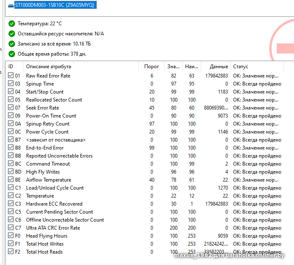Click data value 9059 in Head Flying Hours row
The image size is (294, 265).
pyautogui.click(x=223, y=236)
